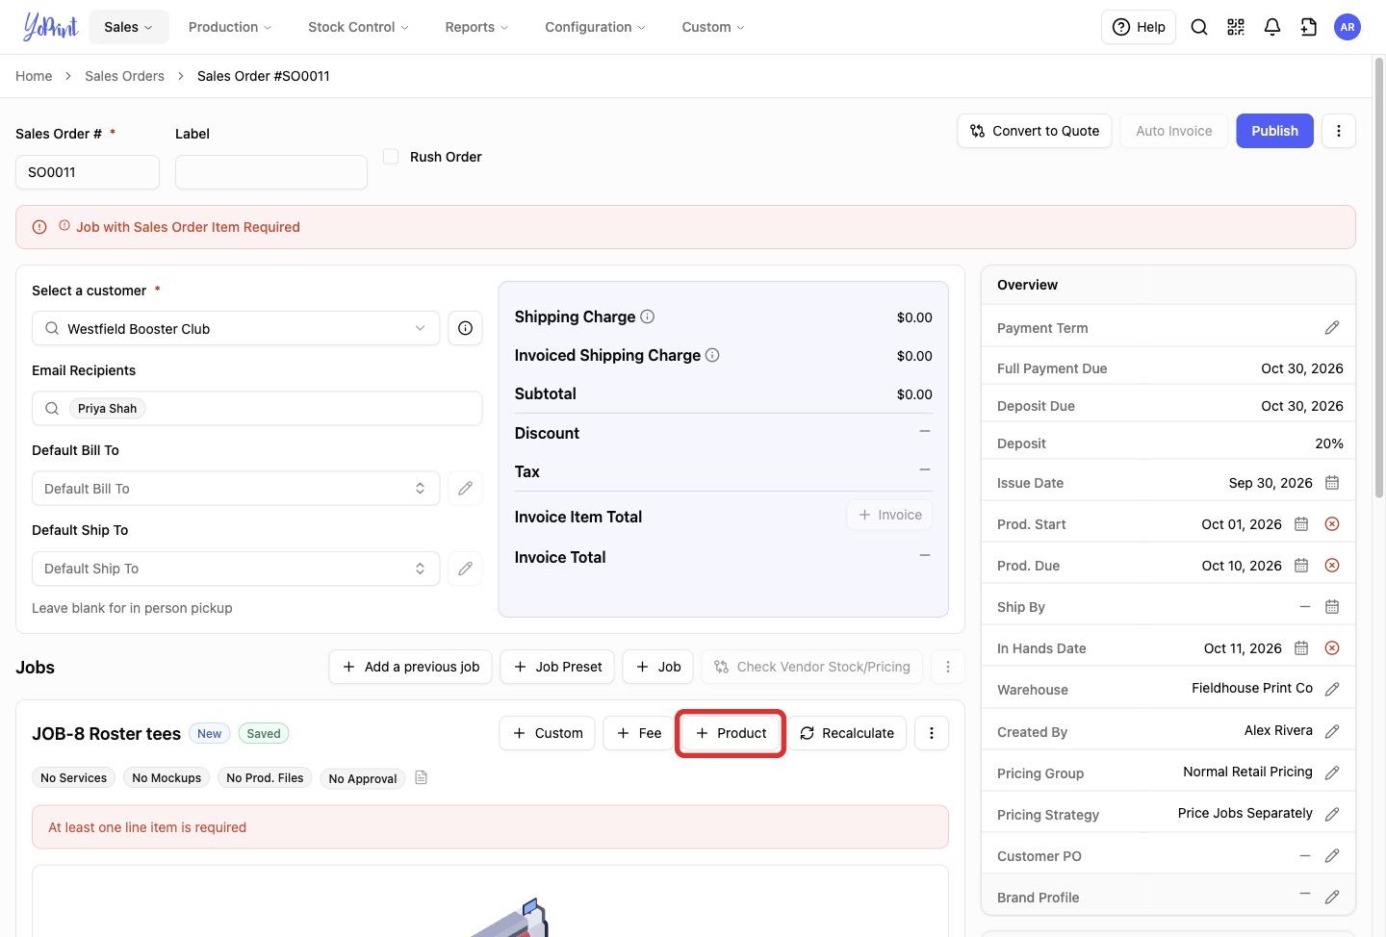Open JOB-8 more options menu
The height and width of the screenshot is (937, 1386).
point(932,733)
